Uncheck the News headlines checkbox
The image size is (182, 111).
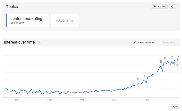click(135, 42)
